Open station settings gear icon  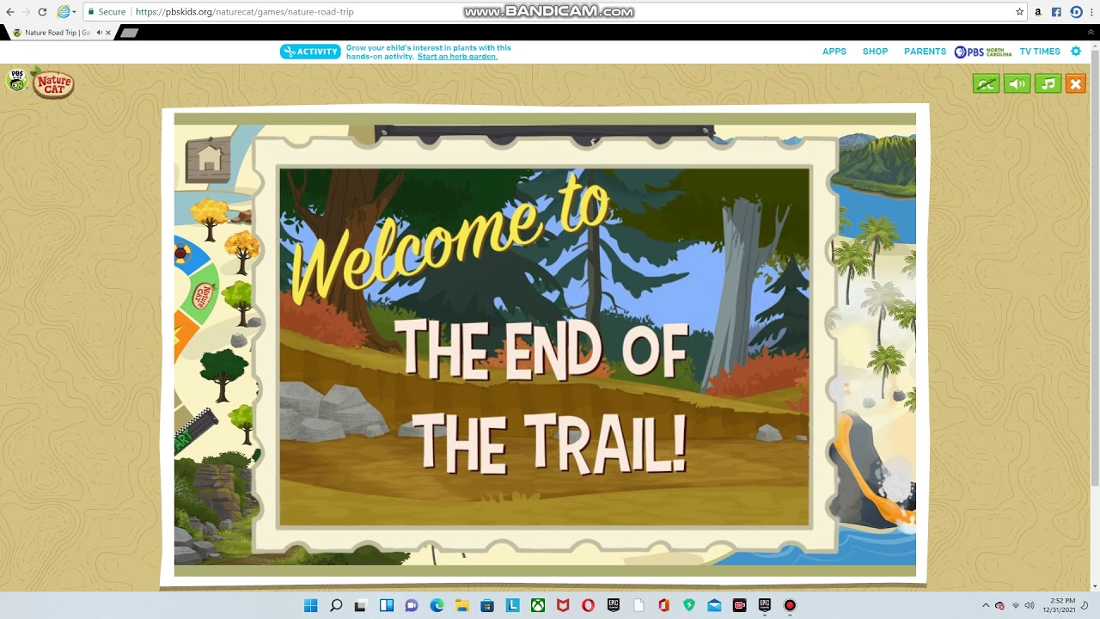pyautogui.click(x=1076, y=52)
